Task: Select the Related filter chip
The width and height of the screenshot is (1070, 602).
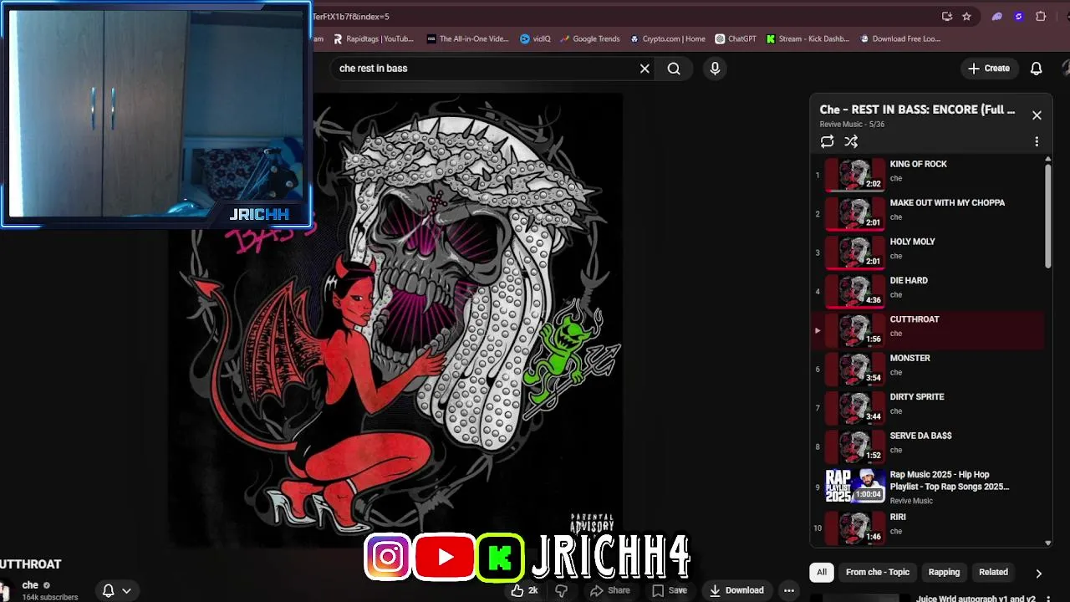Action: (x=993, y=572)
